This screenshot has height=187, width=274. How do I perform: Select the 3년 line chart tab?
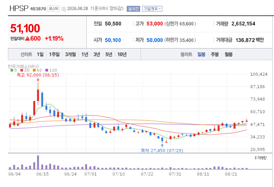[97, 54]
